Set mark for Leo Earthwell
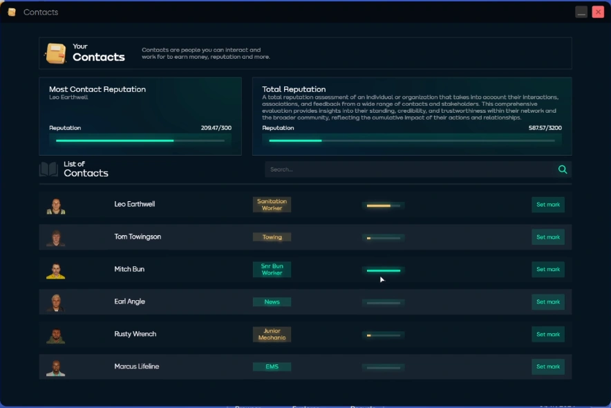The width and height of the screenshot is (611, 408). [548, 205]
